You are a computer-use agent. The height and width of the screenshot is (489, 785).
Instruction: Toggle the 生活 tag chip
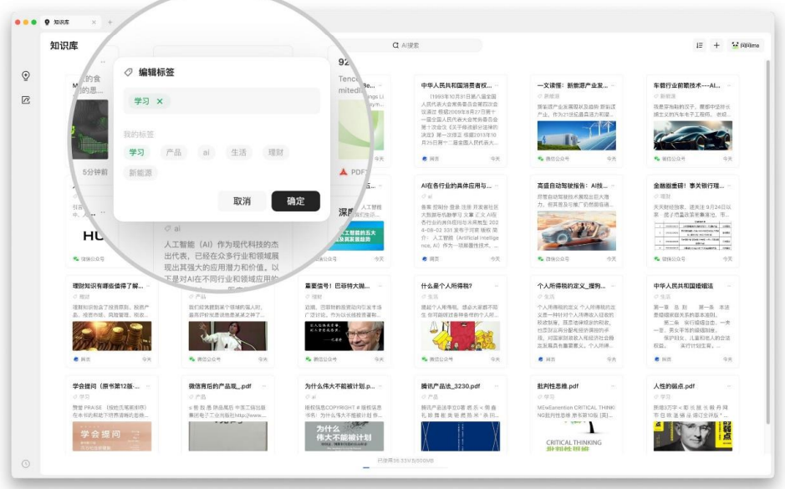(x=239, y=152)
